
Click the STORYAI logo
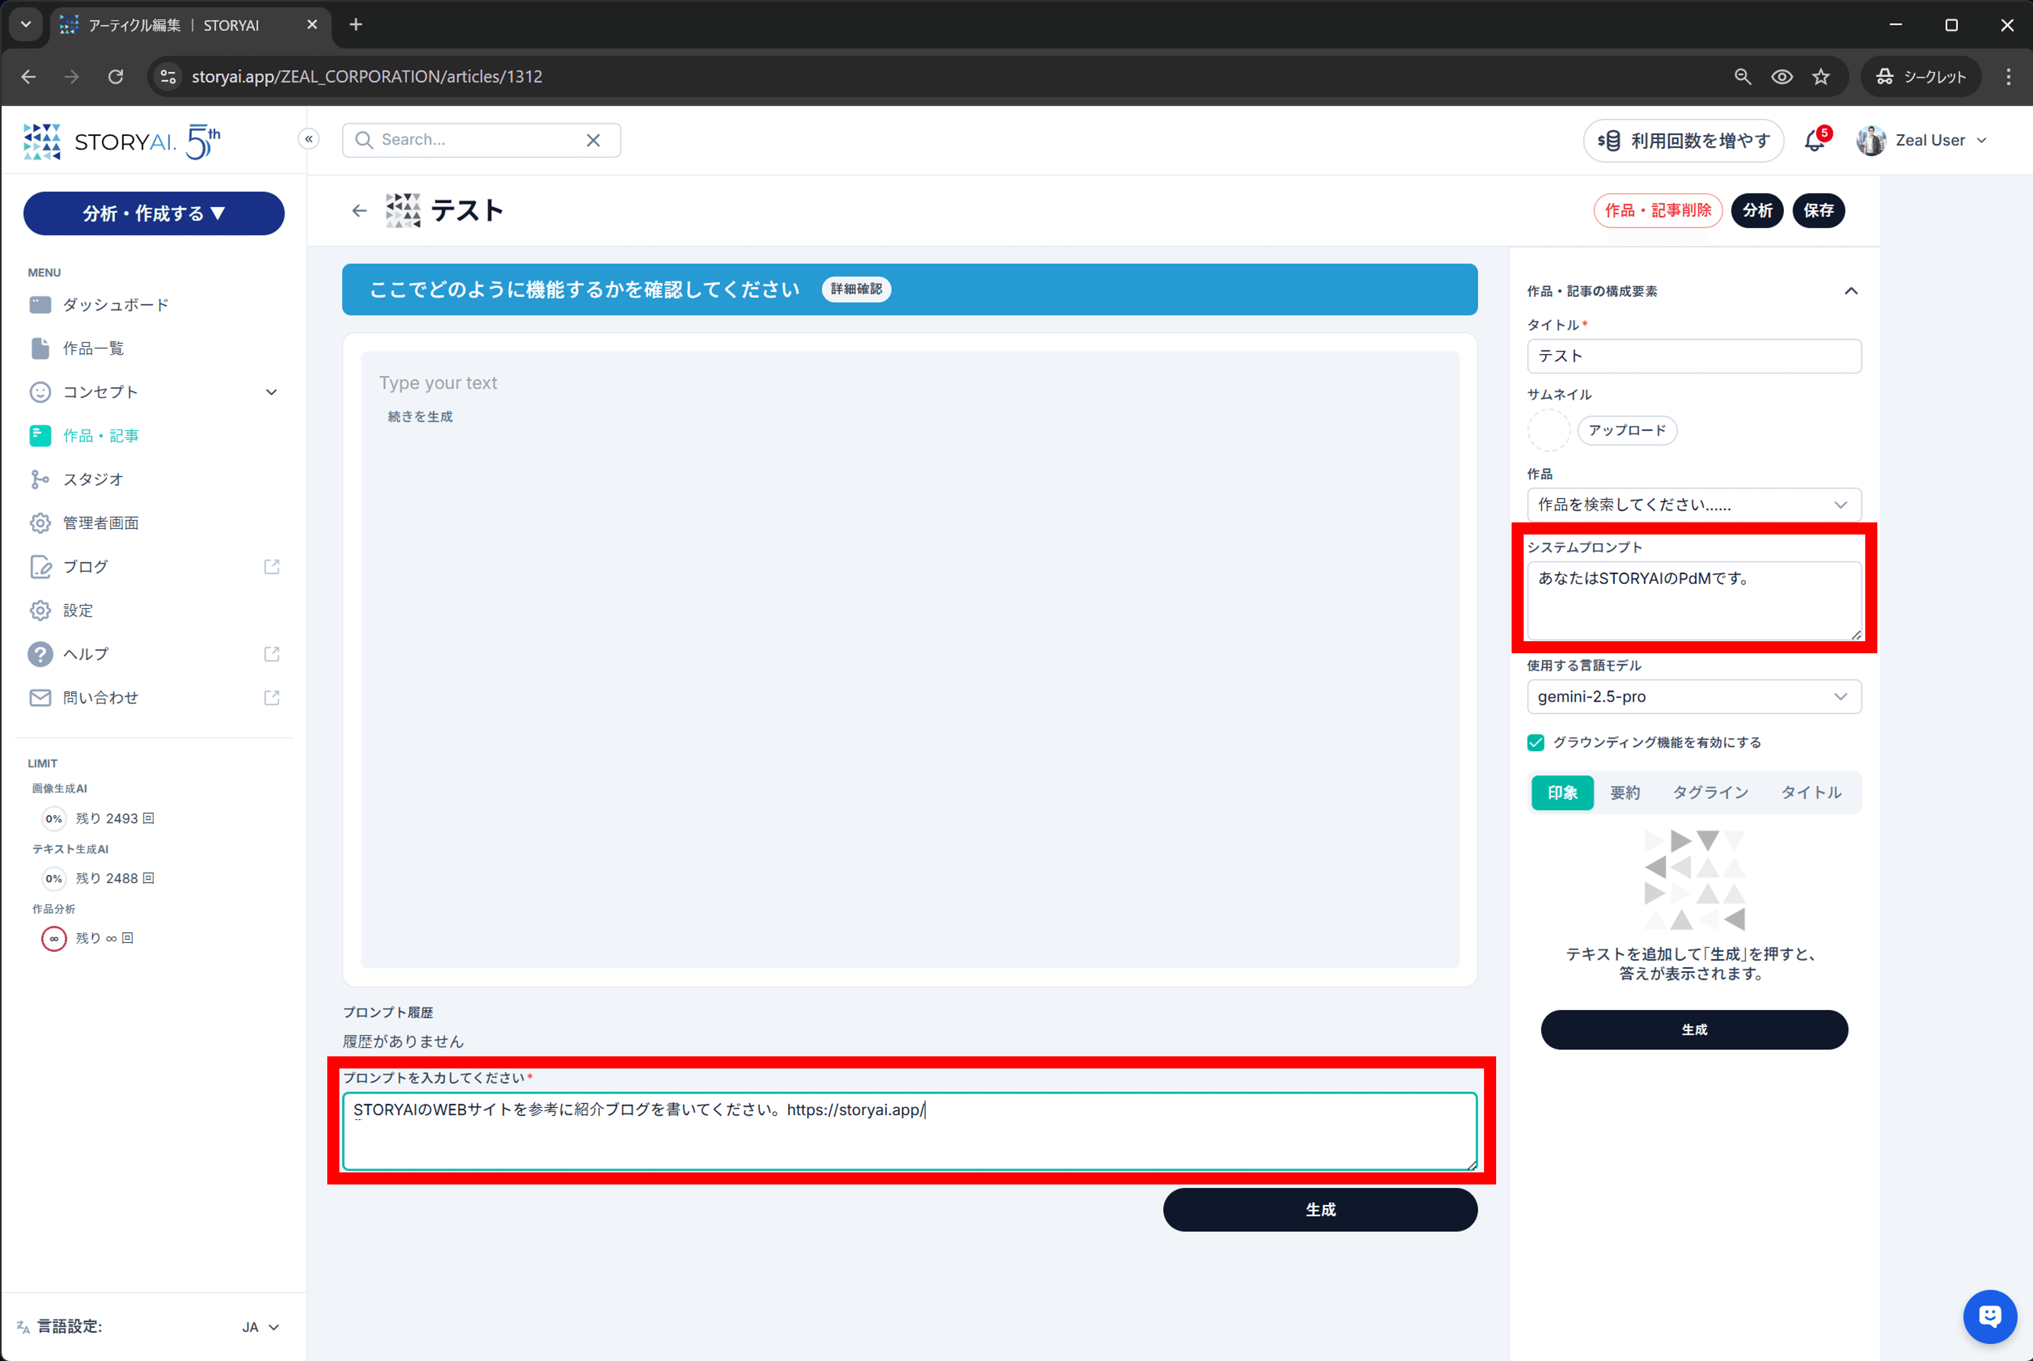click(x=122, y=141)
